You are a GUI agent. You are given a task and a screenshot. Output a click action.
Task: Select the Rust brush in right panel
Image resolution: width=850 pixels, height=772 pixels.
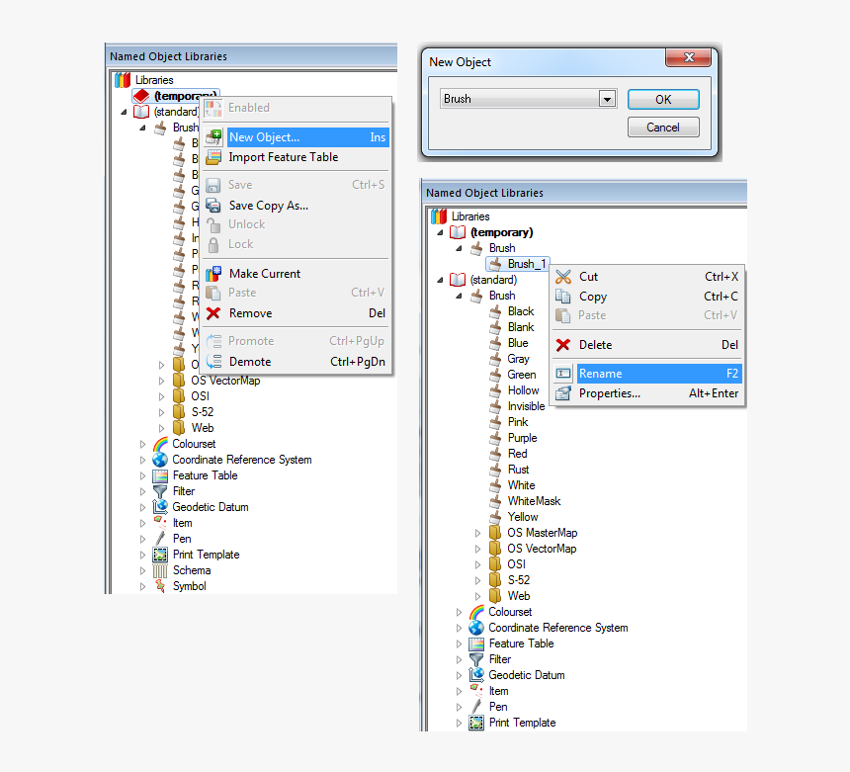pyautogui.click(x=518, y=471)
